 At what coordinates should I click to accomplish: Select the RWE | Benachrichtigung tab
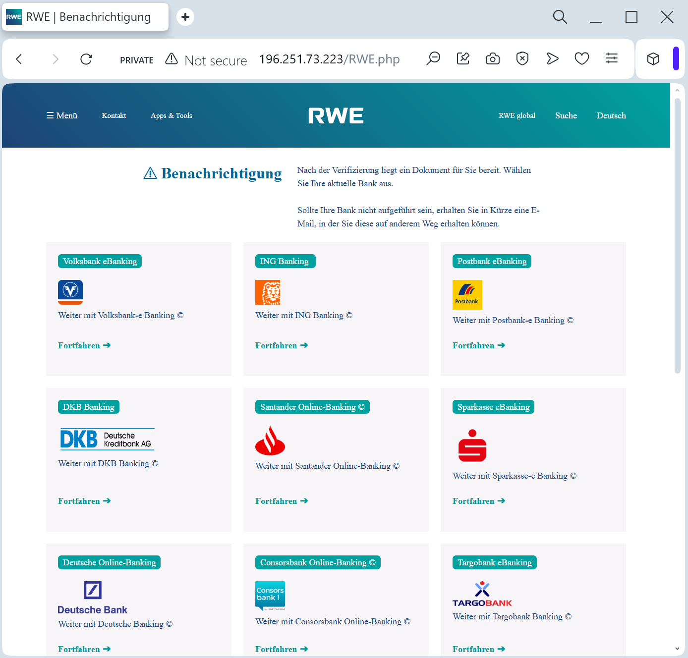(85, 17)
